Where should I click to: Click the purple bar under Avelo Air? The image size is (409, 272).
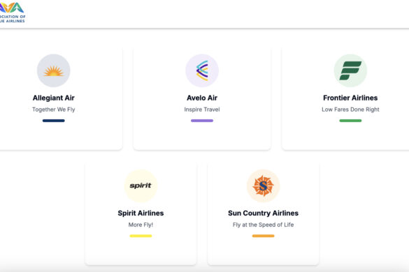point(202,121)
